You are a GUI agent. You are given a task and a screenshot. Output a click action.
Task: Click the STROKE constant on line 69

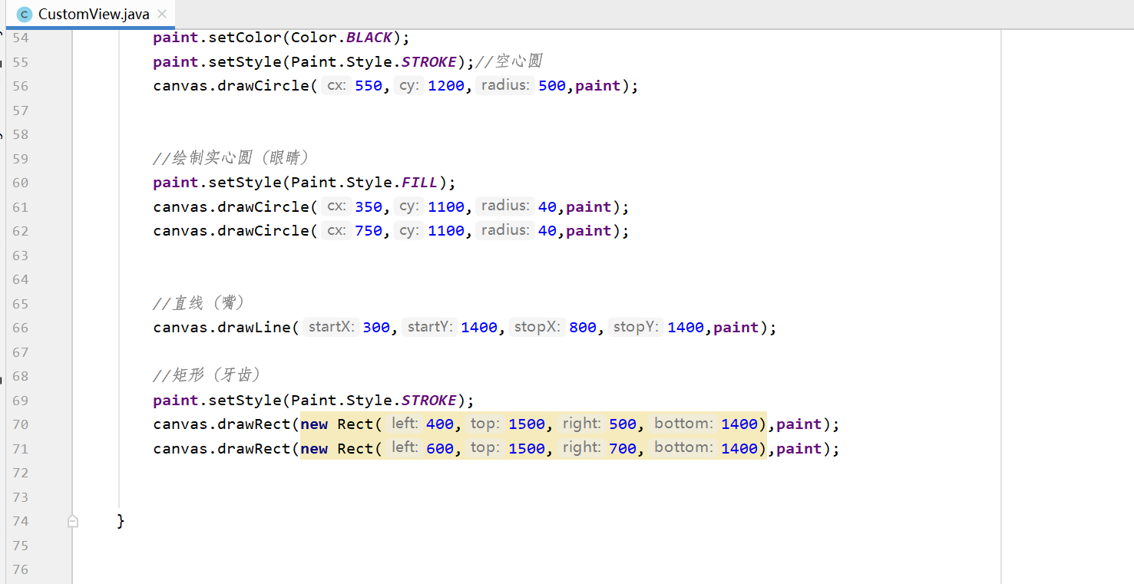[429, 401]
